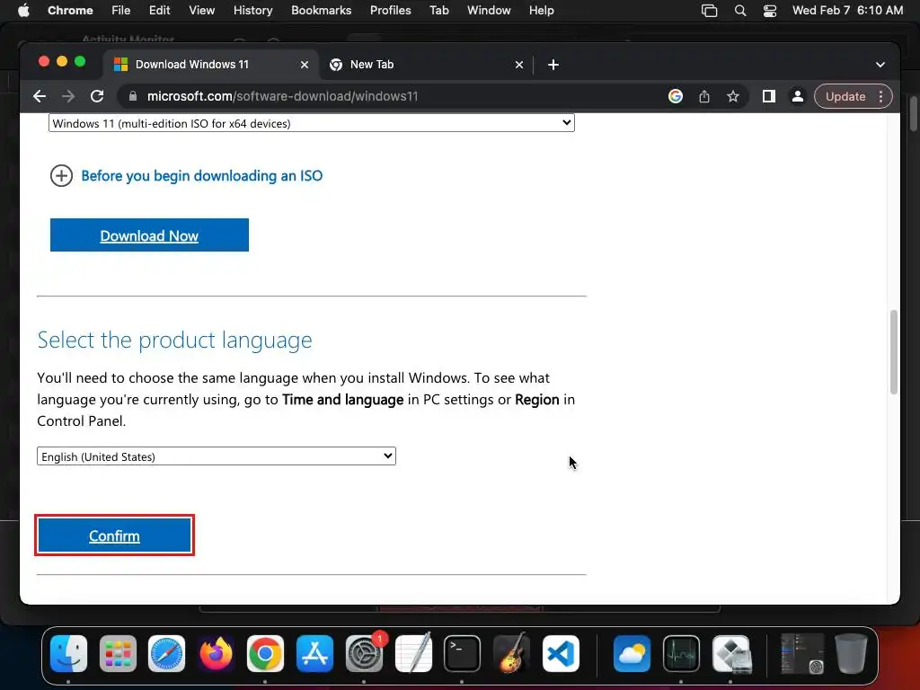Switch to the New Tab tab

point(427,65)
